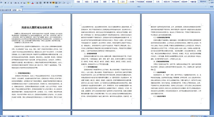Apply superscript formatting

tap(21, 3)
